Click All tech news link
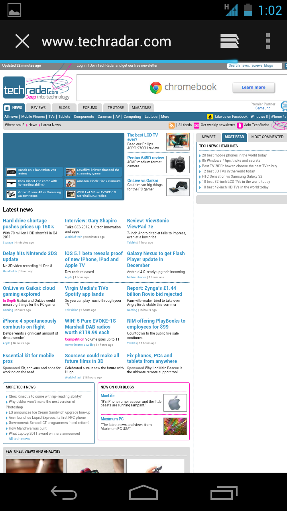287x511 pixels. [19, 439]
